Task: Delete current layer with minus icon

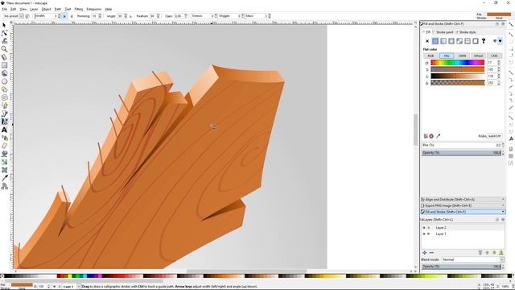Action: [431, 252]
